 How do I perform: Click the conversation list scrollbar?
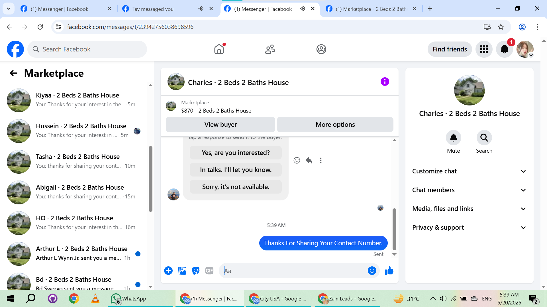pos(150,179)
